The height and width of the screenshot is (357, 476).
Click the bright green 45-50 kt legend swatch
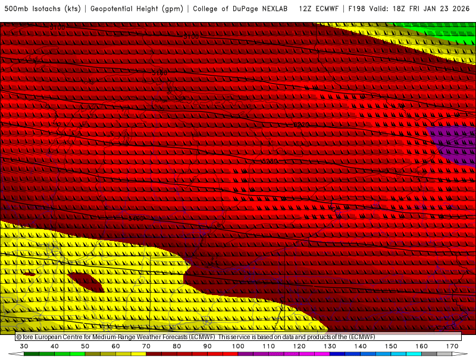tap(78, 354)
